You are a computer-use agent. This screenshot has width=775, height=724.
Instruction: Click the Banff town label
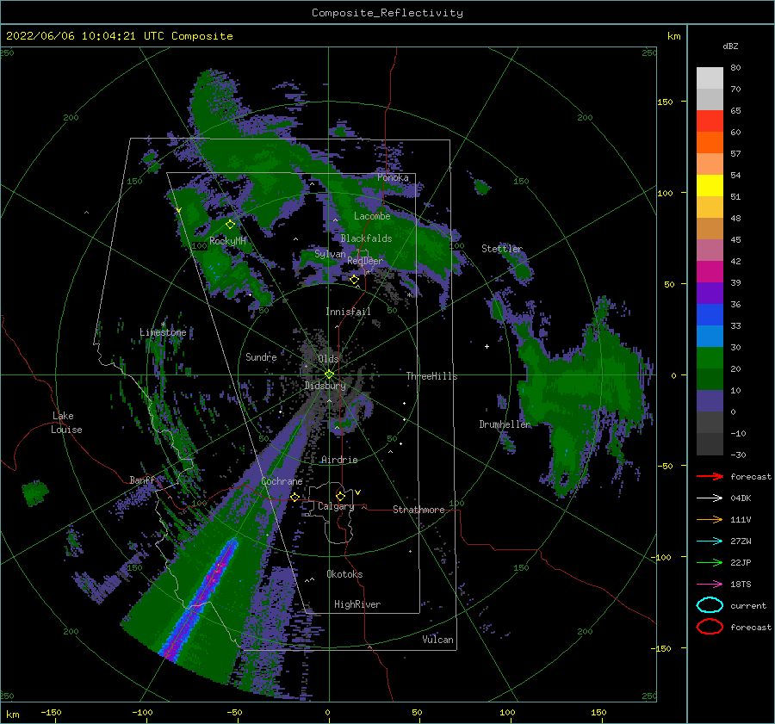click(142, 480)
